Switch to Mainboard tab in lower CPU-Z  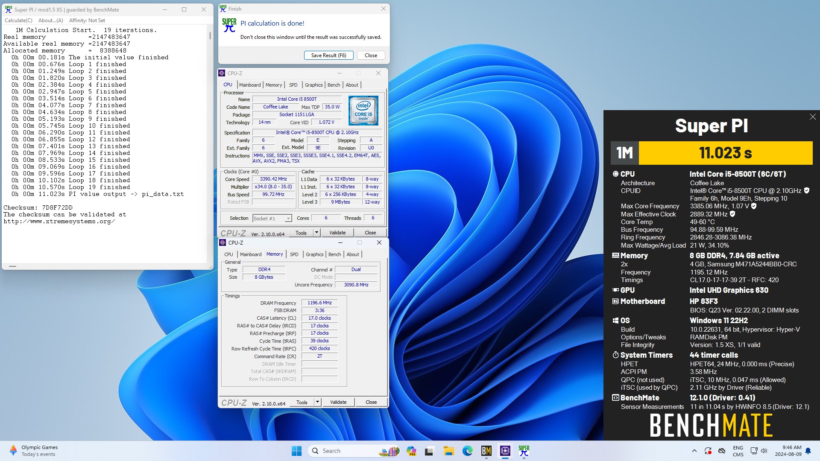[x=251, y=254]
